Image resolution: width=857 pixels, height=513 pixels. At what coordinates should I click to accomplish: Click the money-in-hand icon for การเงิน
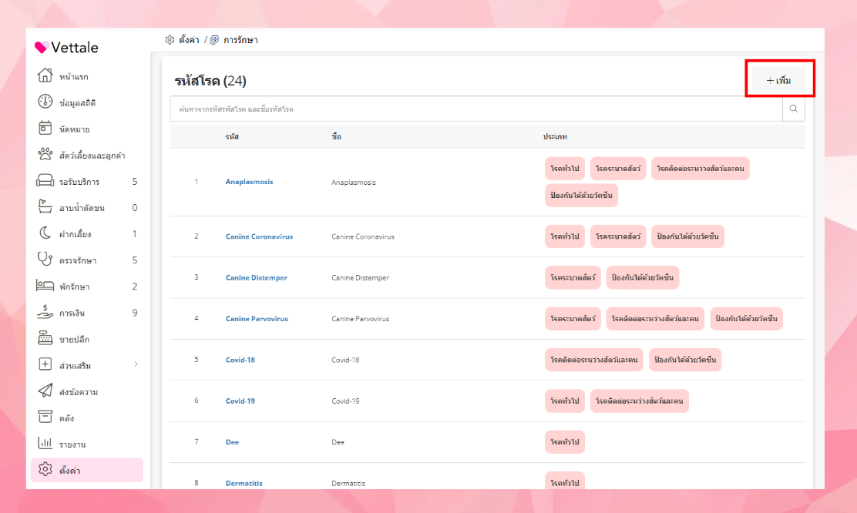pyautogui.click(x=45, y=311)
